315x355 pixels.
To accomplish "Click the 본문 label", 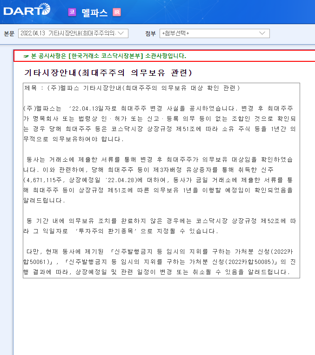I will point(9,33).
